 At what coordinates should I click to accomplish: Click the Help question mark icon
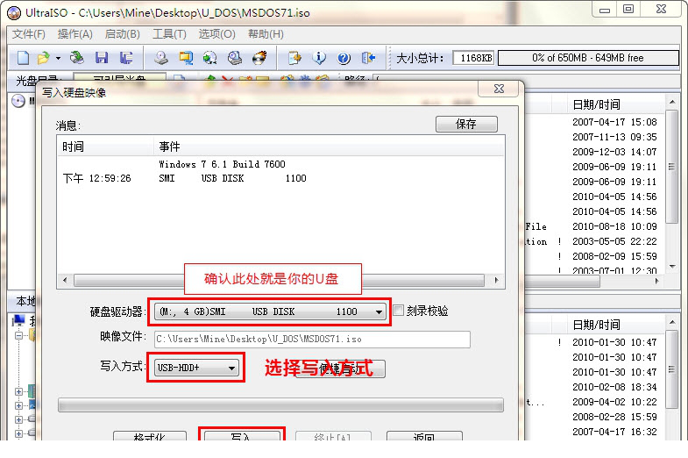click(344, 58)
